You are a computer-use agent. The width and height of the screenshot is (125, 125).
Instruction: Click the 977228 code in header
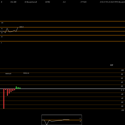point(83,2)
